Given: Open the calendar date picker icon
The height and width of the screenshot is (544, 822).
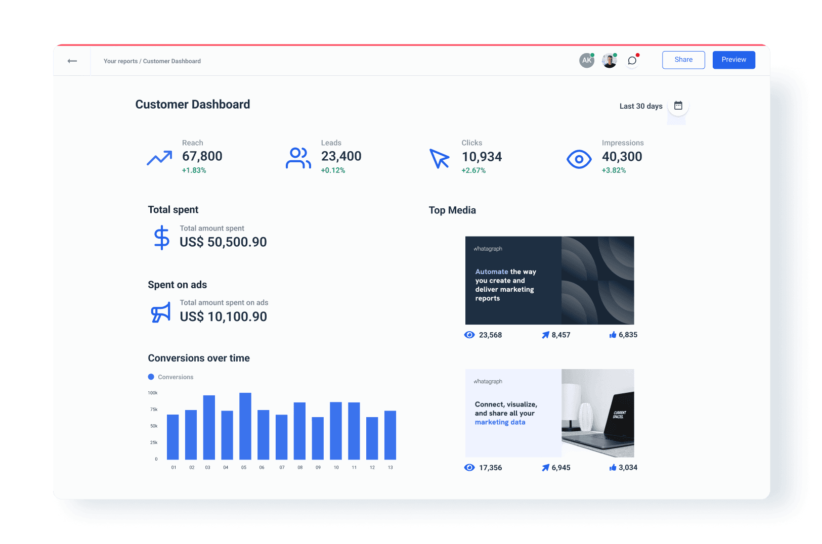Looking at the screenshot, I should [x=678, y=106].
